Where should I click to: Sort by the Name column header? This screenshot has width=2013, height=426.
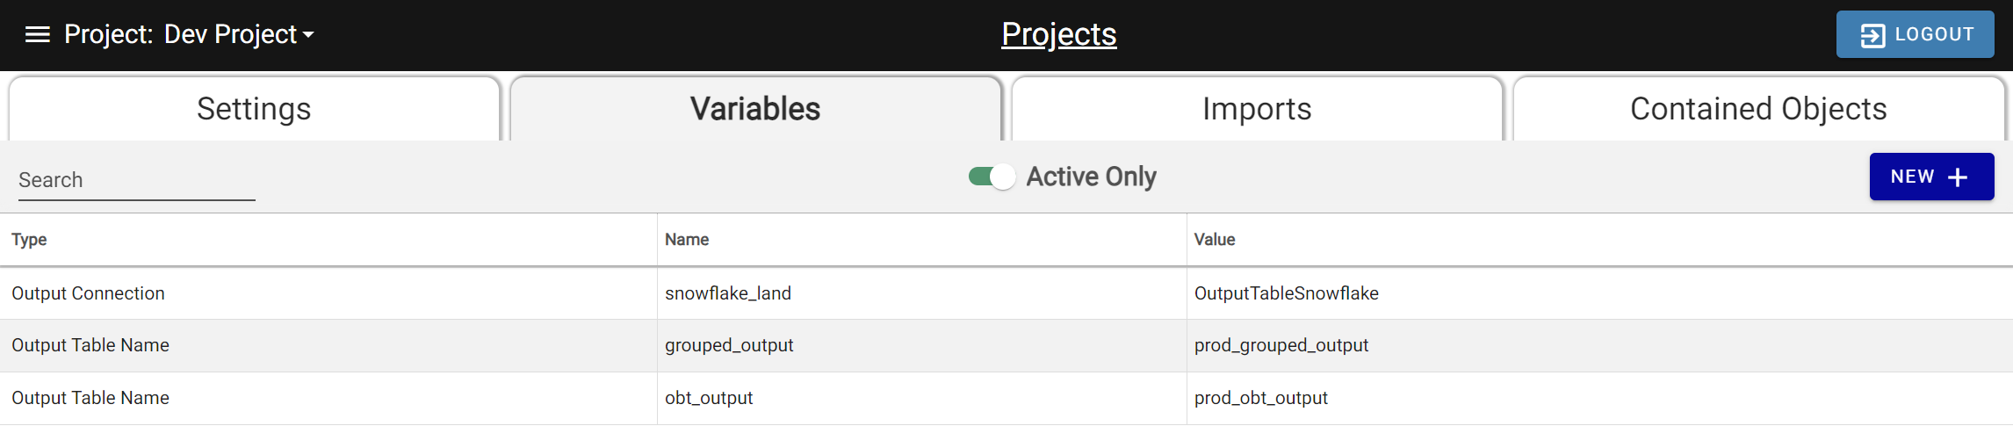687,240
